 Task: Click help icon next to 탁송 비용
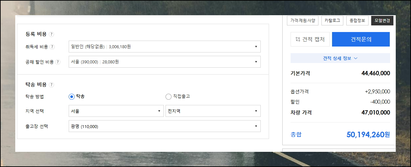51,85
